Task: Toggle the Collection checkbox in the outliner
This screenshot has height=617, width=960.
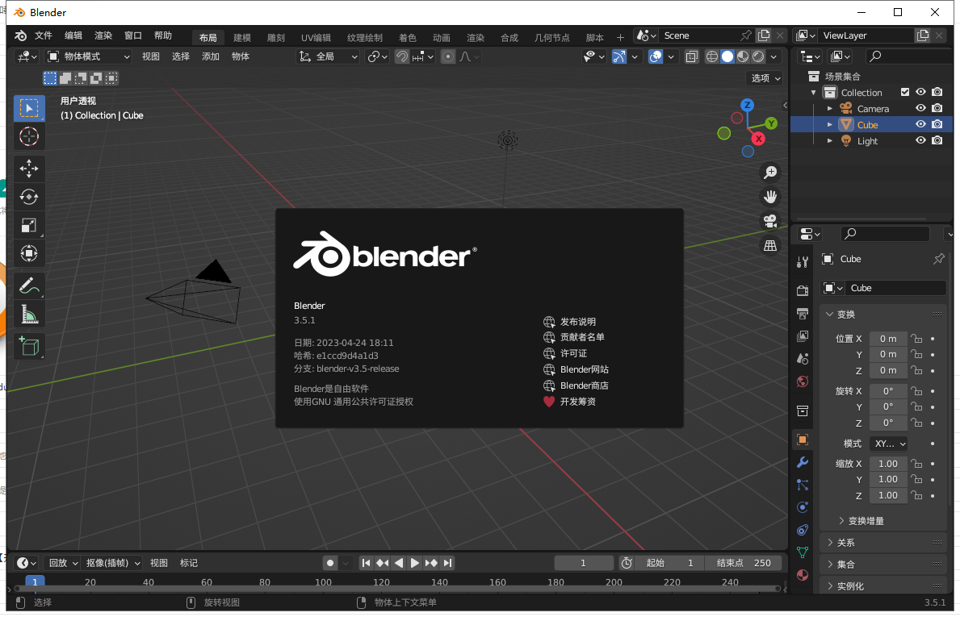Action: [x=906, y=92]
